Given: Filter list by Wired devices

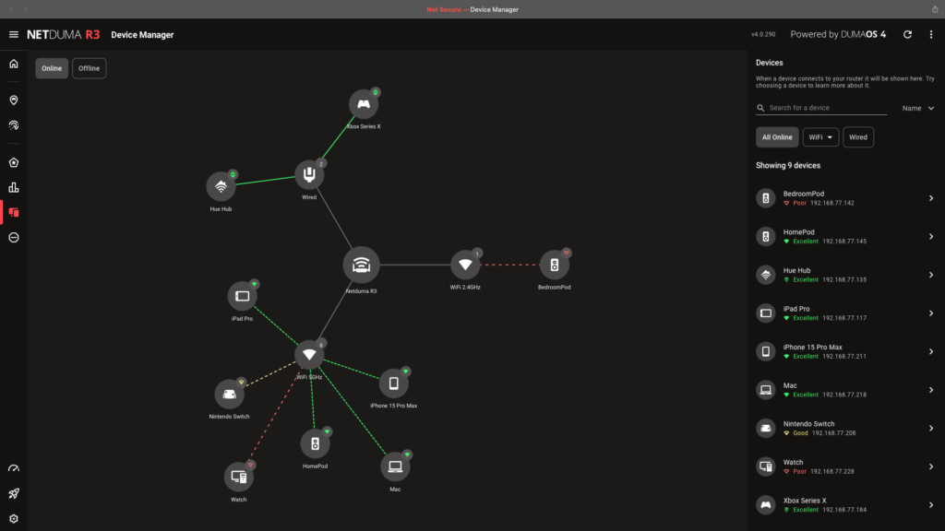Looking at the screenshot, I should (858, 137).
